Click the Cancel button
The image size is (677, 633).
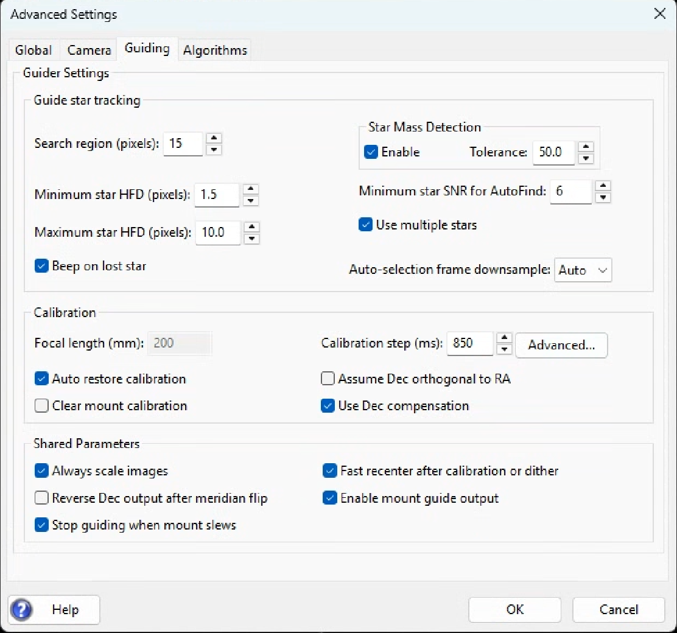[619, 610]
